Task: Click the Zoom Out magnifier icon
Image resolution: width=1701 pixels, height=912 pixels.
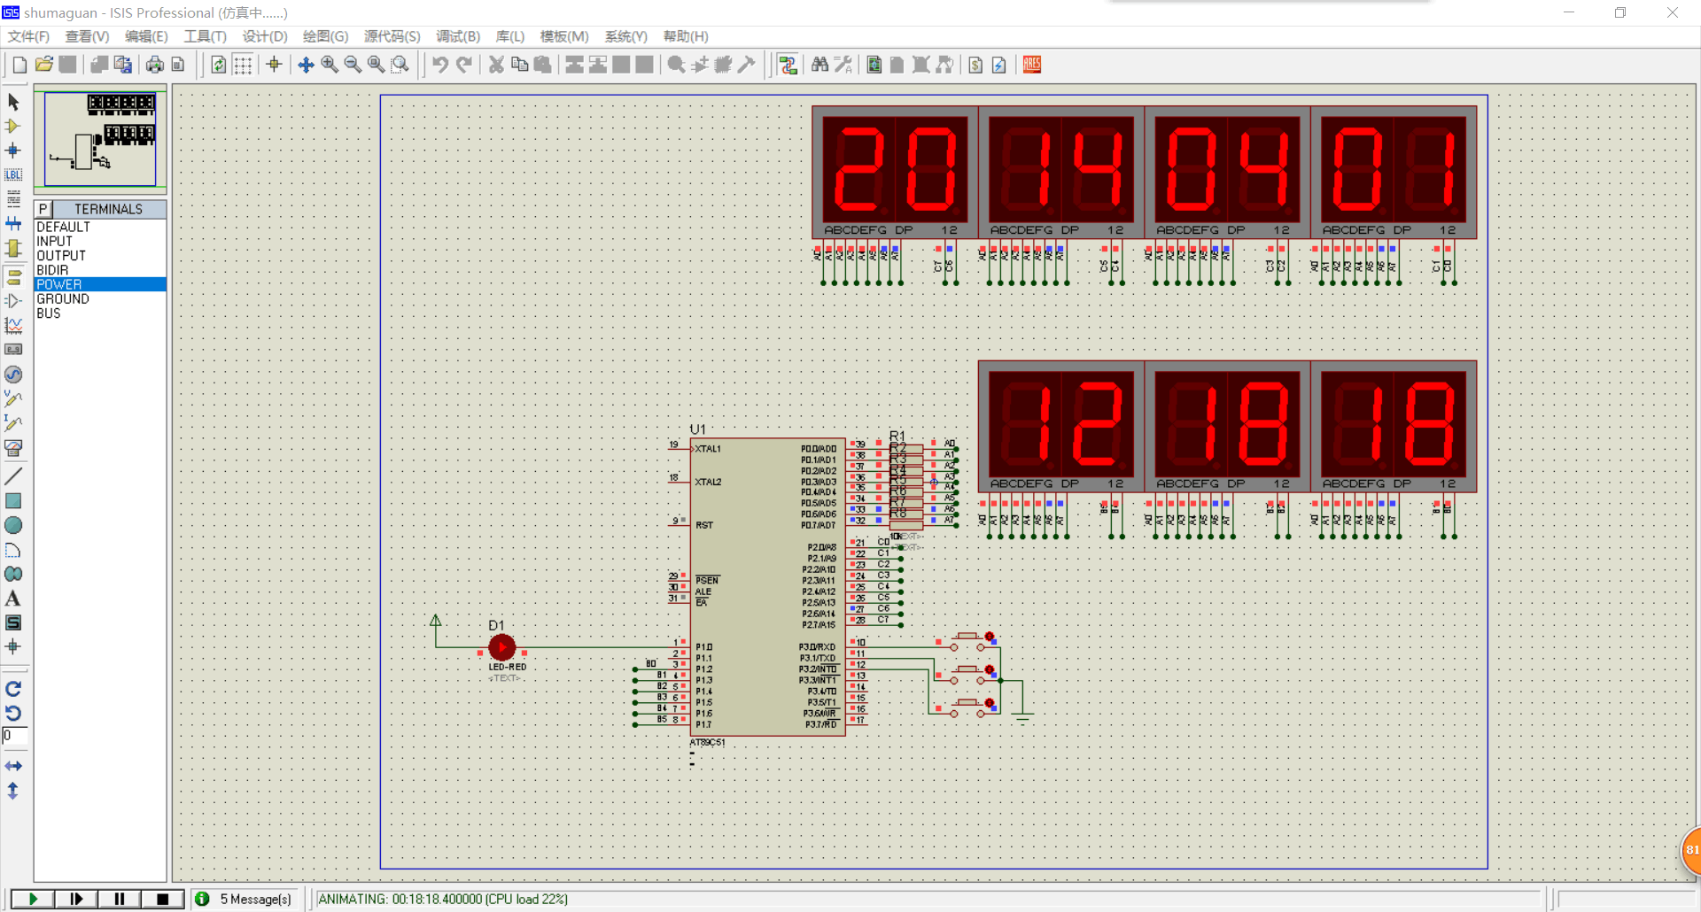Action: (353, 65)
